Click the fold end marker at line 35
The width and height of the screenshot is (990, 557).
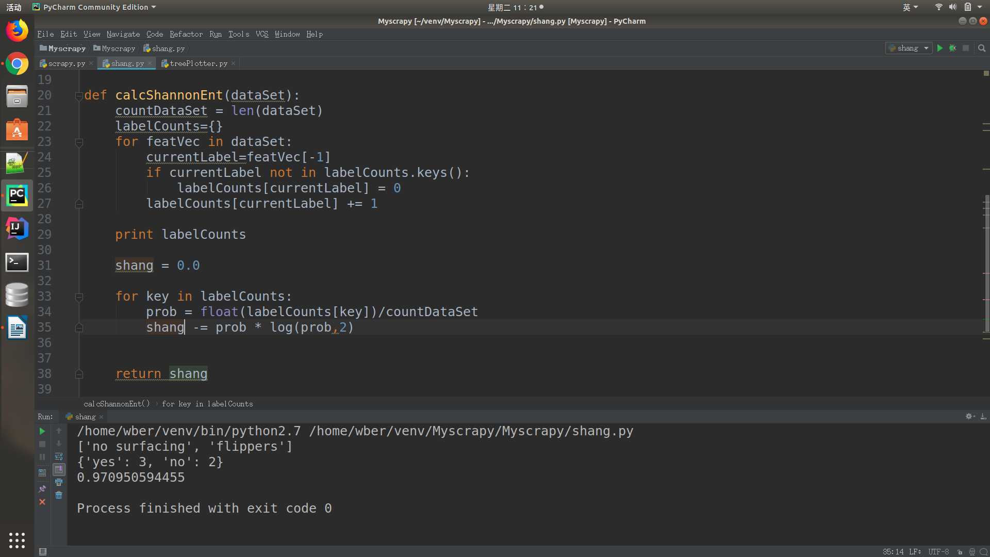click(x=79, y=327)
